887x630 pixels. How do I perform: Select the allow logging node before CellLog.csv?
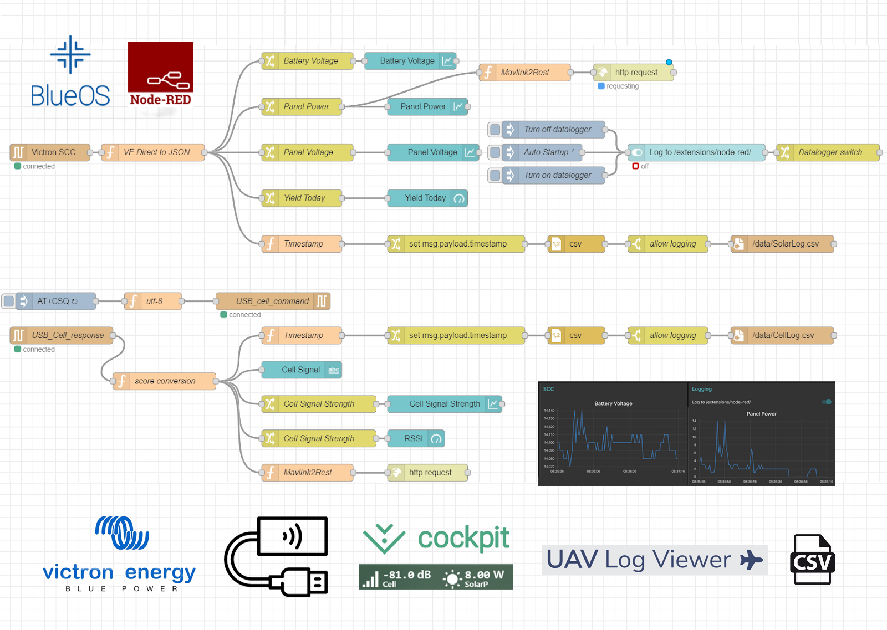point(672,336)
